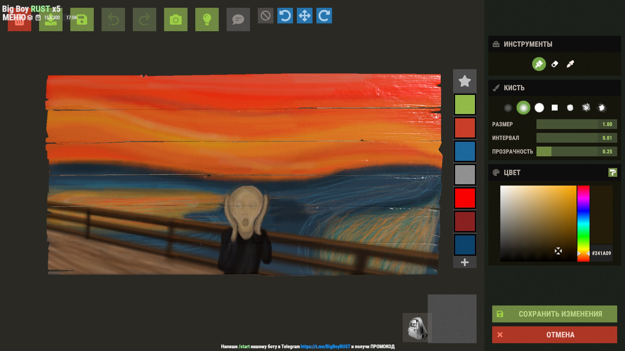Pick the bright red palette swatch

465,198
